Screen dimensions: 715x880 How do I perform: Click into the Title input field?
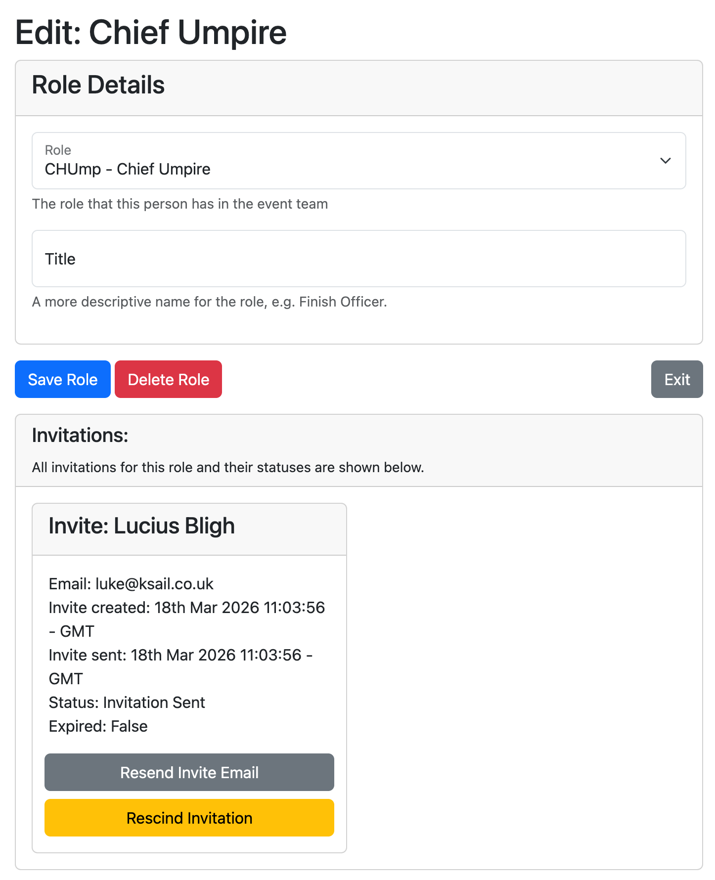coord(358,259)
